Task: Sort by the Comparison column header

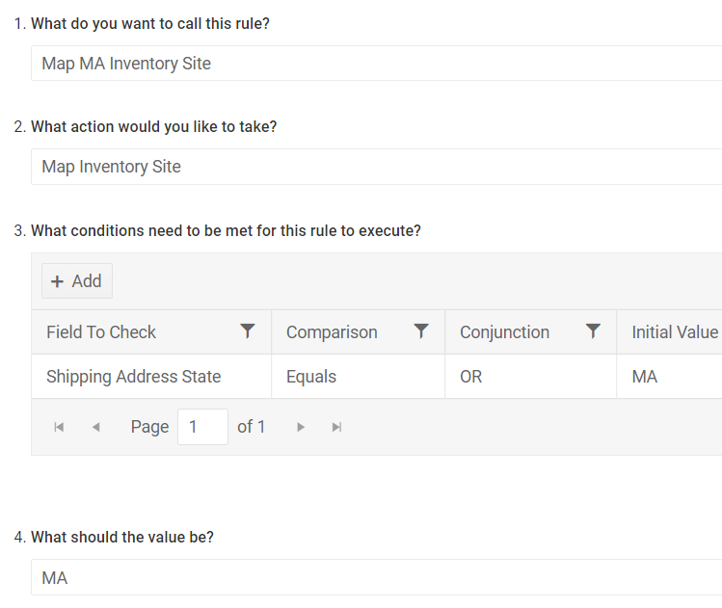Action: tap(332, 332)
